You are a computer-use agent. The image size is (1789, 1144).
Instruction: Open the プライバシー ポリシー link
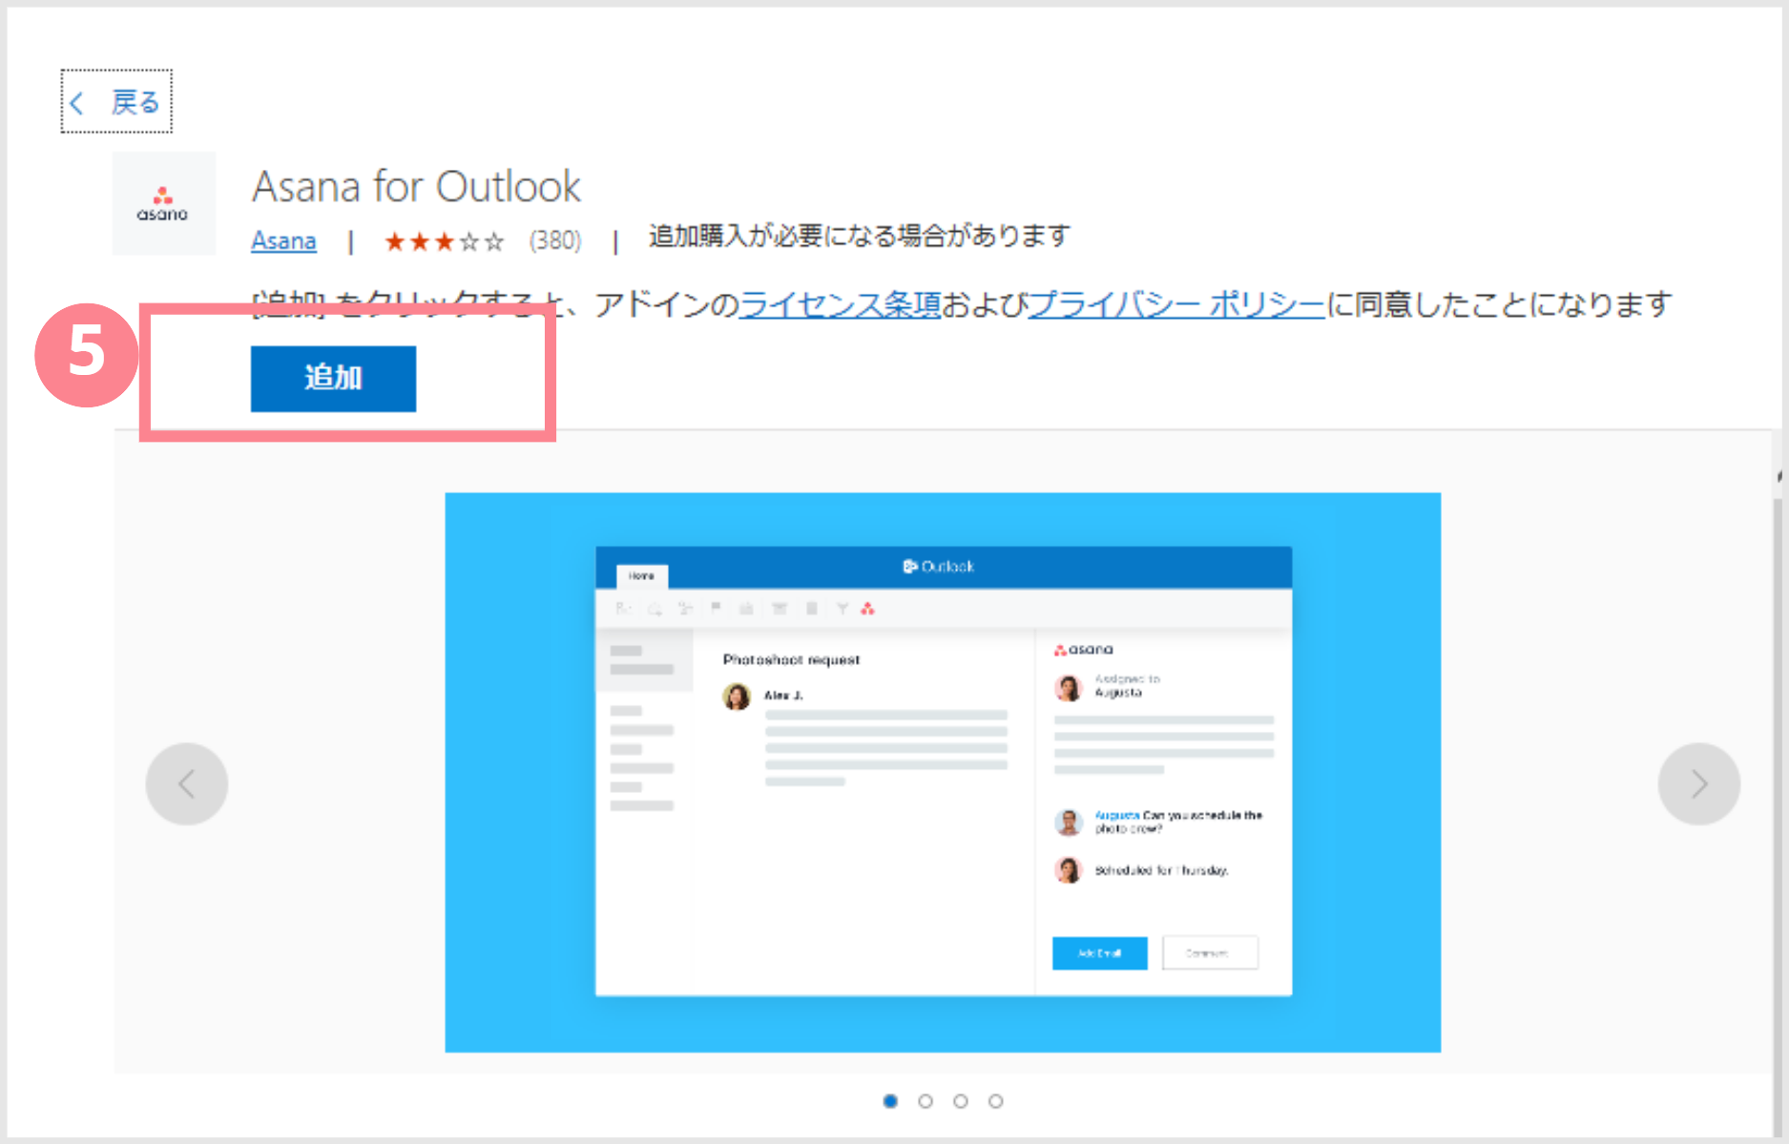[1176, 304]
